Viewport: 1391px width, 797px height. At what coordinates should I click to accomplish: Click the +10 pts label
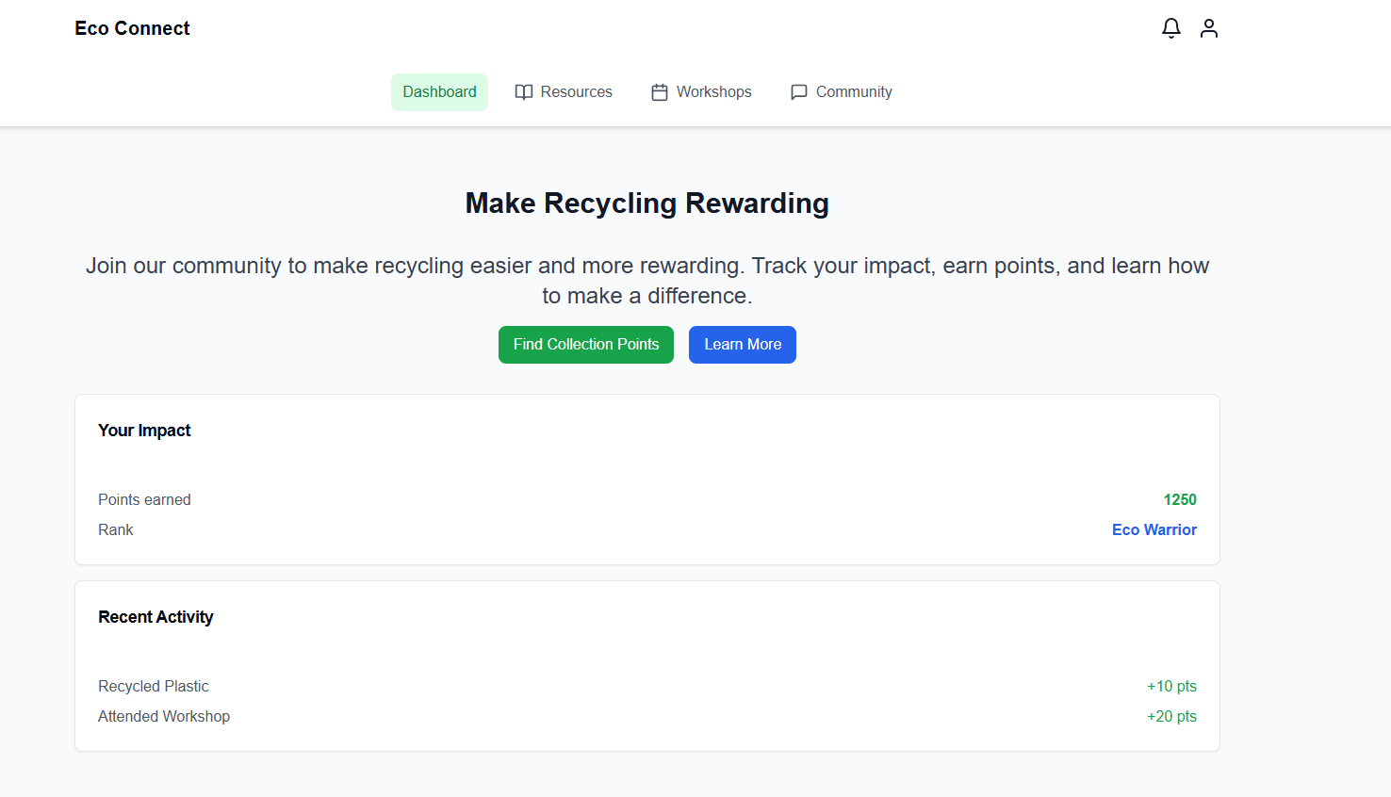click(x=1171, y=686)
